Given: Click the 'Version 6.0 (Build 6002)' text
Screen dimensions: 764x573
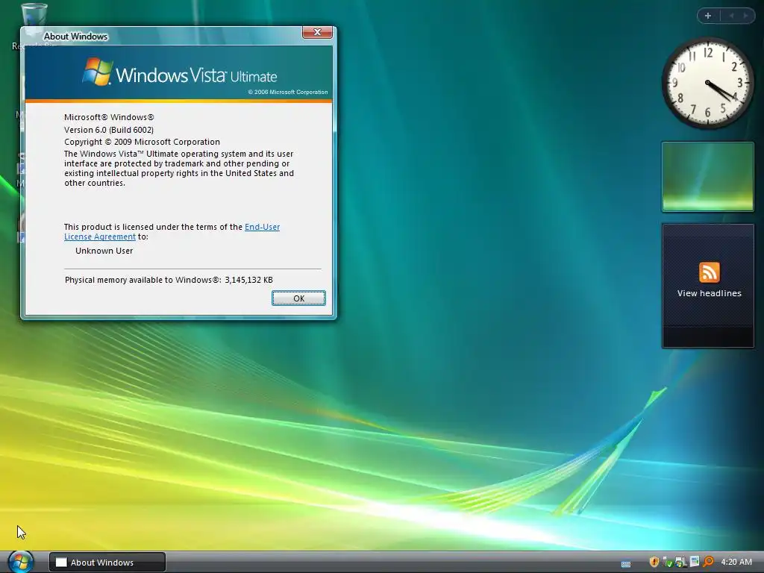Looking at the screenshot, I should coord(109,130).
